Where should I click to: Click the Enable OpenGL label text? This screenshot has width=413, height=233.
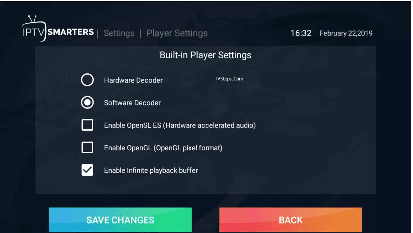(x=163, y=148)
